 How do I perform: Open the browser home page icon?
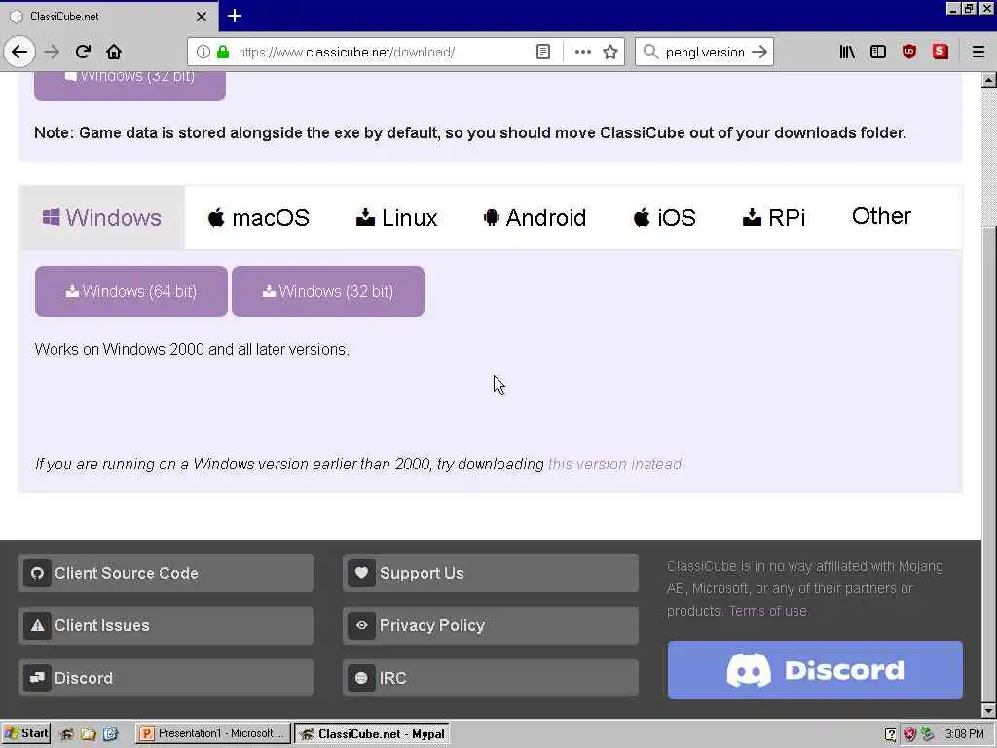pyautogui.click(x=114, y=52)
